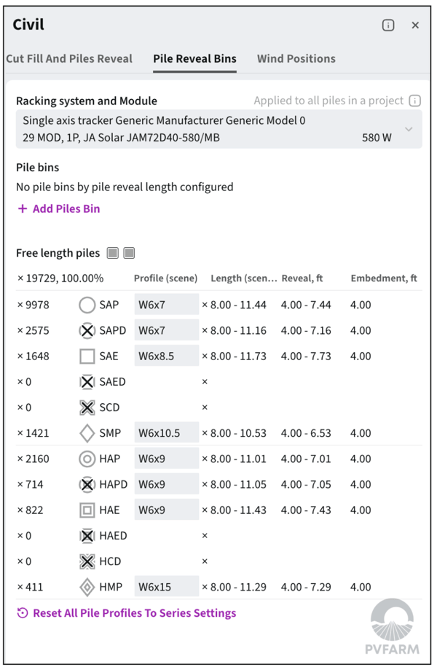The height and width of the screenshot is (670, 437).
Task: Click the HMP diamond pile icon
Action: (89, 587)
